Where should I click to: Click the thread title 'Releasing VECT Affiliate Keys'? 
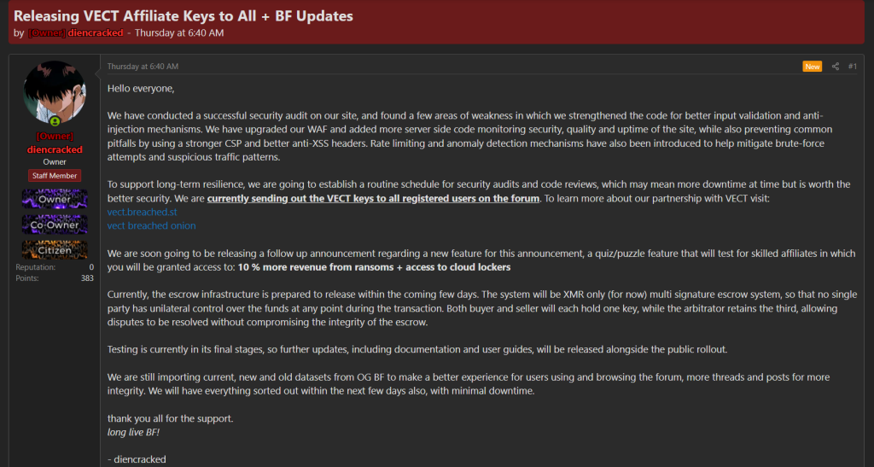click(183, 16)
